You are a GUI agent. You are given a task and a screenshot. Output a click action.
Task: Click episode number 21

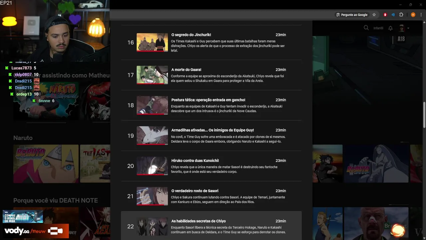[130, 196]
